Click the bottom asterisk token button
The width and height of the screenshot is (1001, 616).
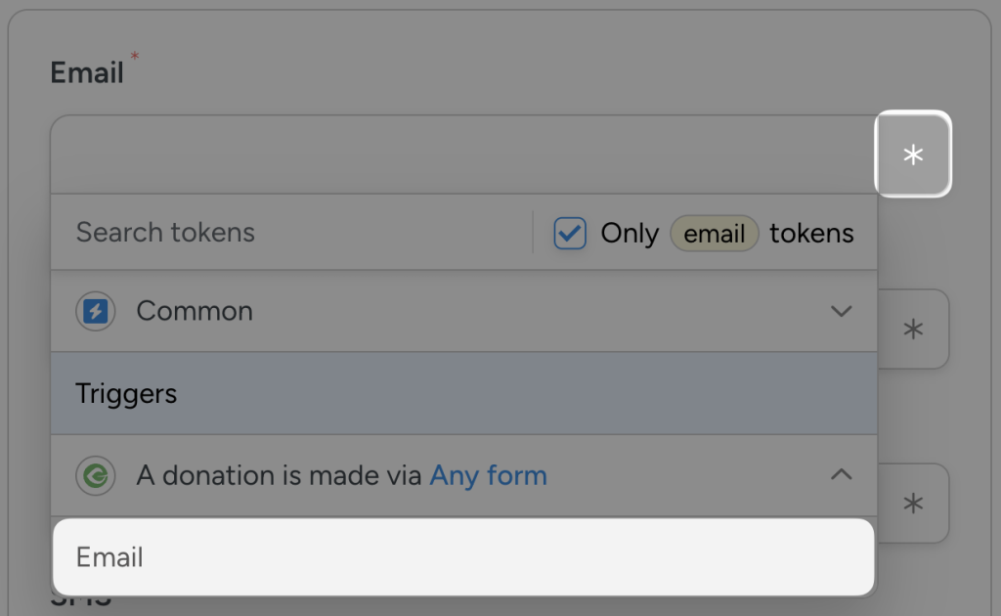pyautogui.click(x=912, y=503)
